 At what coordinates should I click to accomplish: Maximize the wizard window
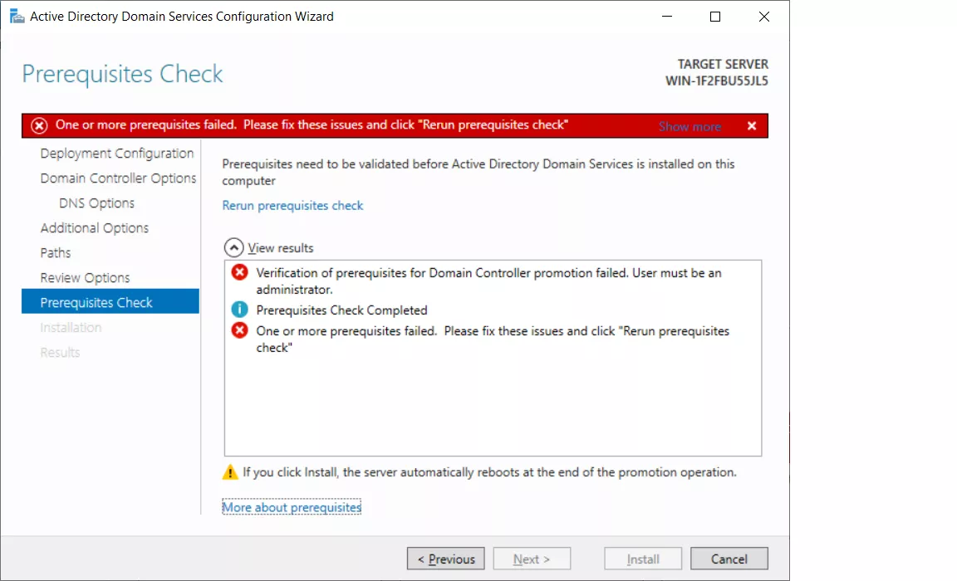coord(715,17)
